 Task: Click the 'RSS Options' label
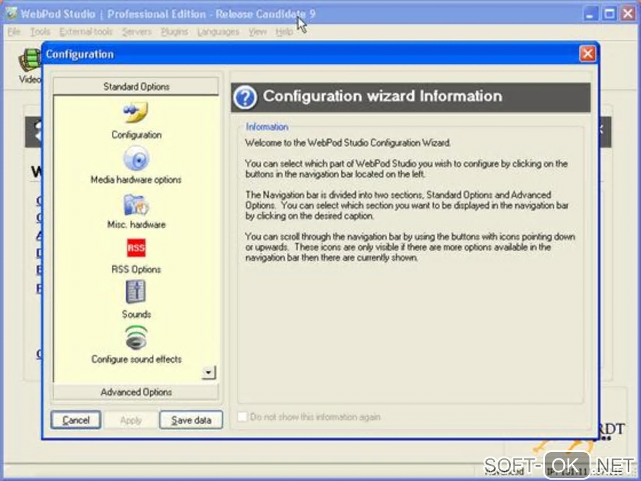[x=136, y=269]
